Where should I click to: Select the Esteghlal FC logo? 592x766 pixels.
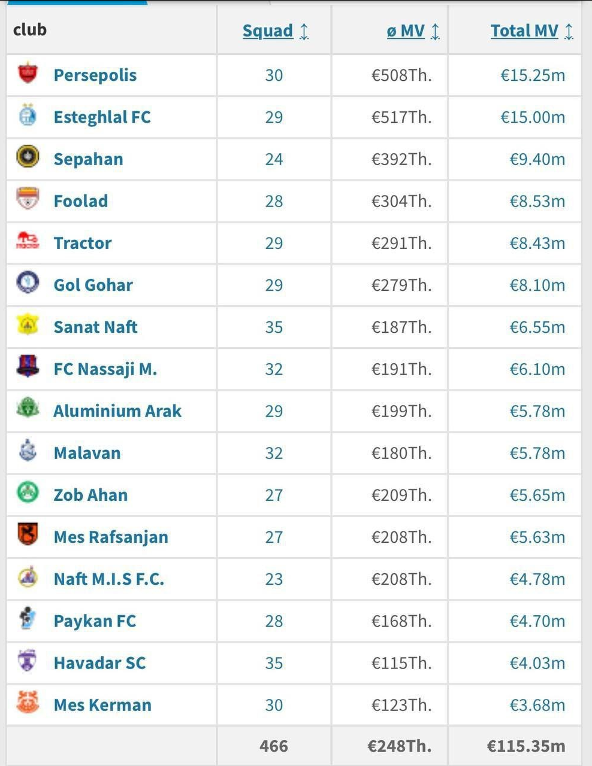[26, 117]
